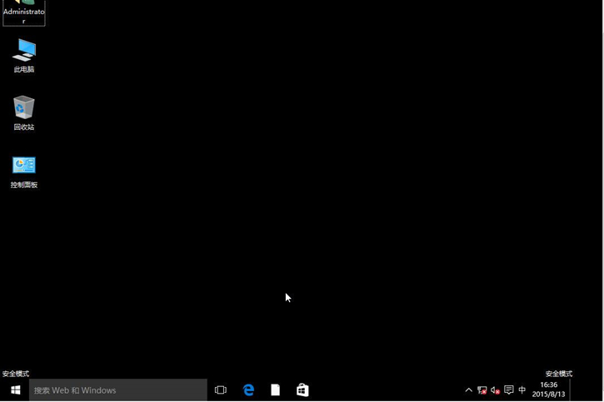The width and height of the screenshot is (604, 402).
Task: Expand hidden system tray icons chevron
Action: tap(468, 390)
